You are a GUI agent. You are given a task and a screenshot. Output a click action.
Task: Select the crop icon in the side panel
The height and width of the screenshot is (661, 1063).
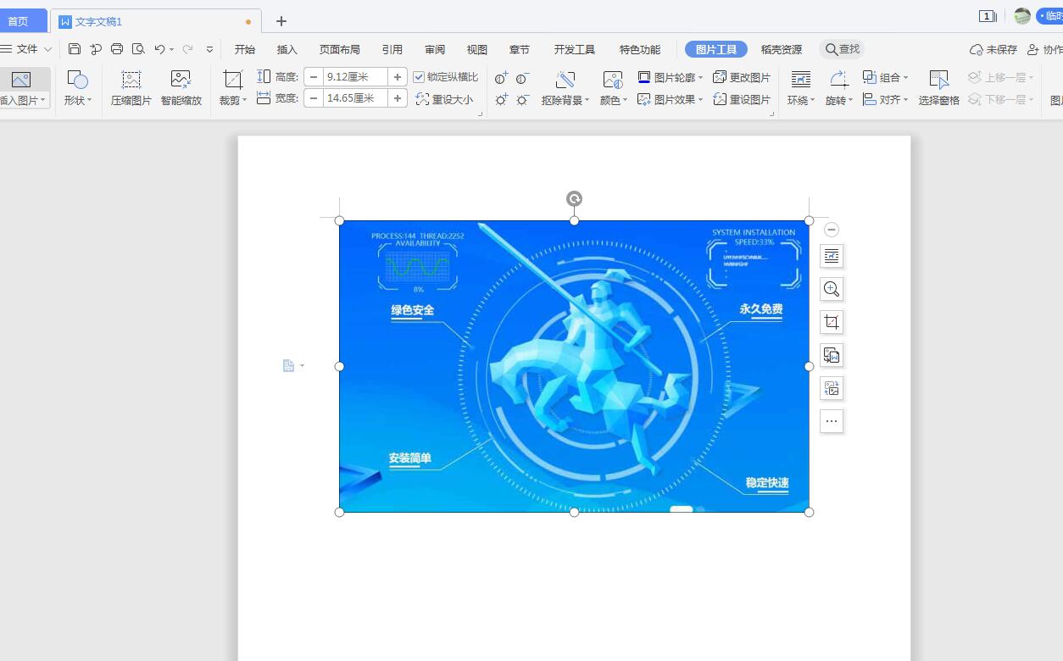(x=832, y=321)
